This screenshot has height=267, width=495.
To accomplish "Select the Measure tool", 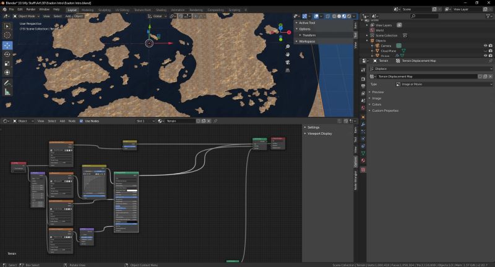I will 7,92.
